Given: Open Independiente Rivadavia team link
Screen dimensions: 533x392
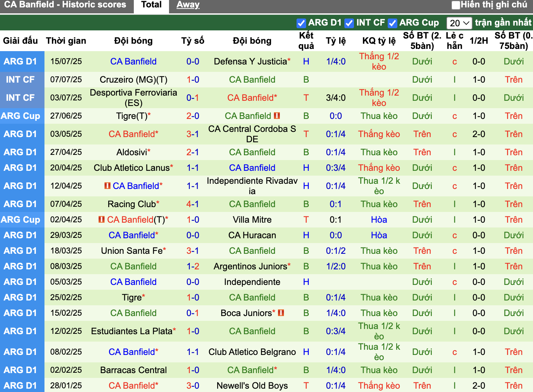Looking at the screenshot, I should click(x=252, y=186).
